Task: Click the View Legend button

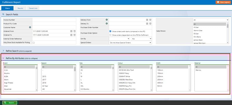Action: pos(223,2)
